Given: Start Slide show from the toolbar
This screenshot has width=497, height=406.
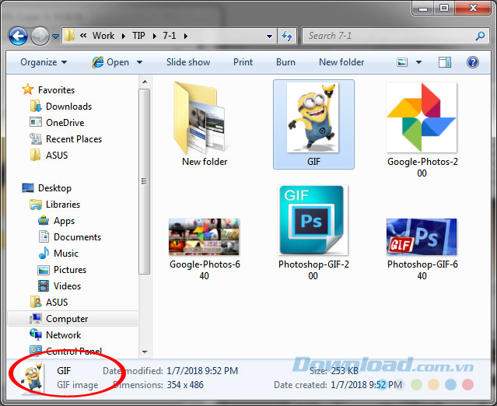Looking at the screenshot, I should pos(188,62).
